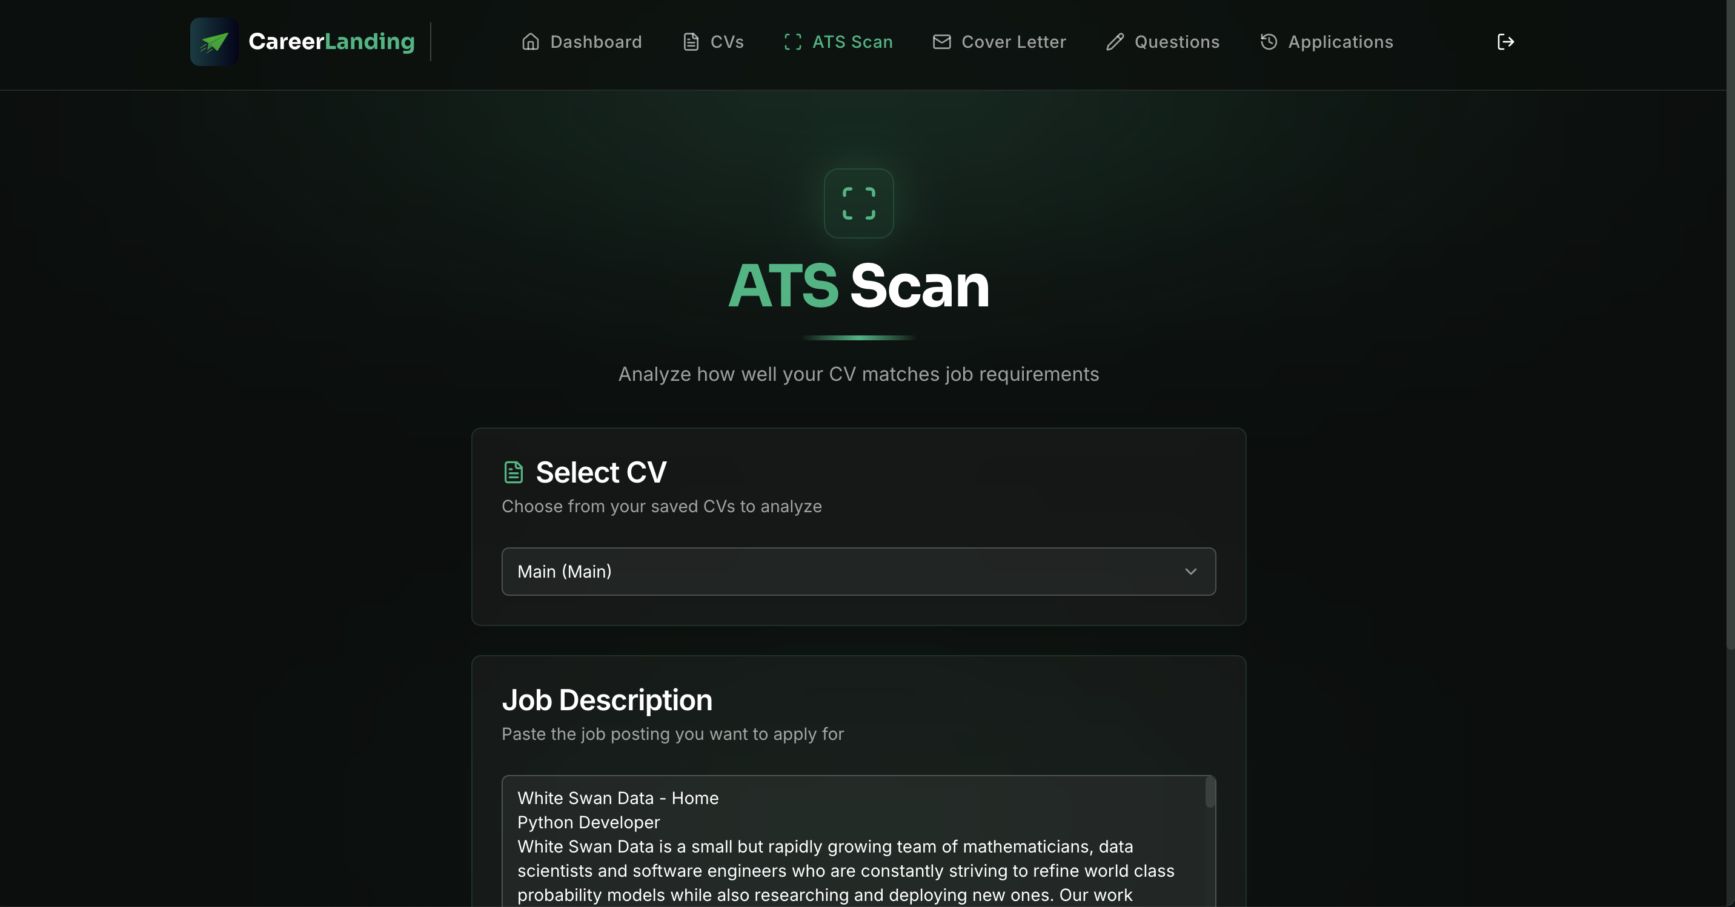
Task: Navigate to the Applications page
Action: (1339, 42)
